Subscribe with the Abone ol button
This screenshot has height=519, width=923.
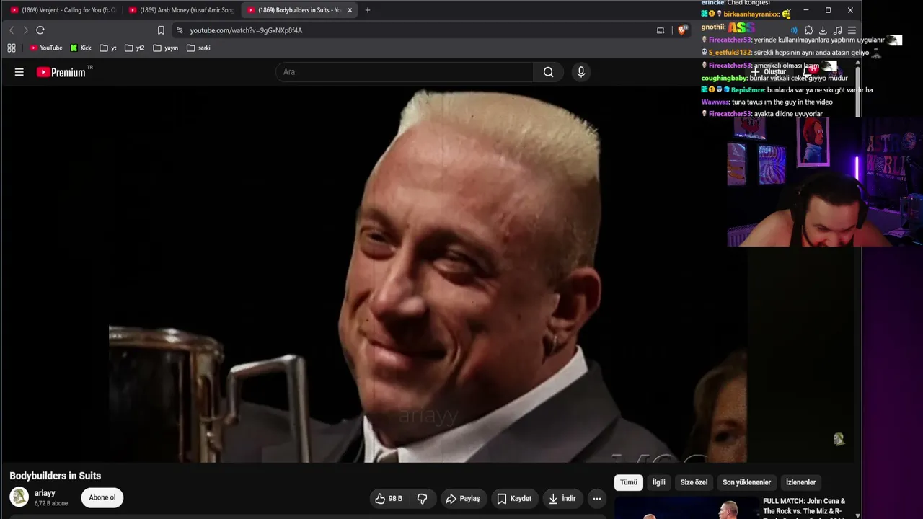102,497
